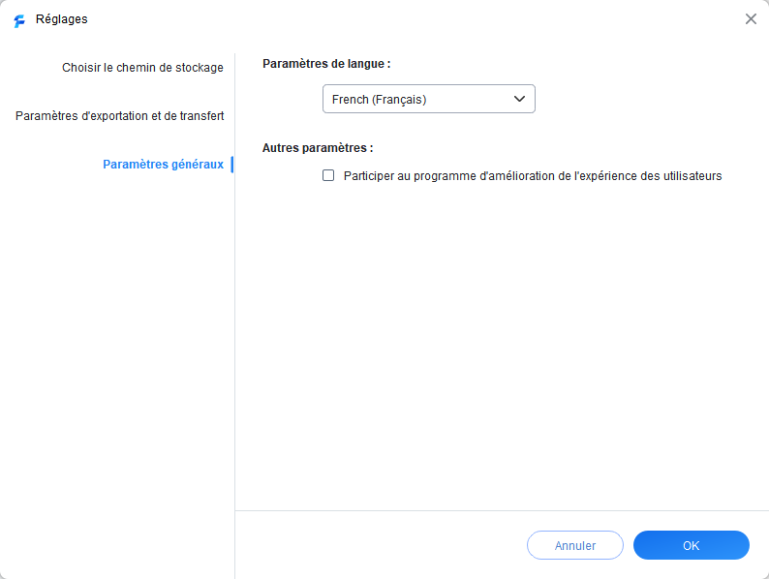Open the language selection combo box
This screenshot has width=769, height=579.
428,99
